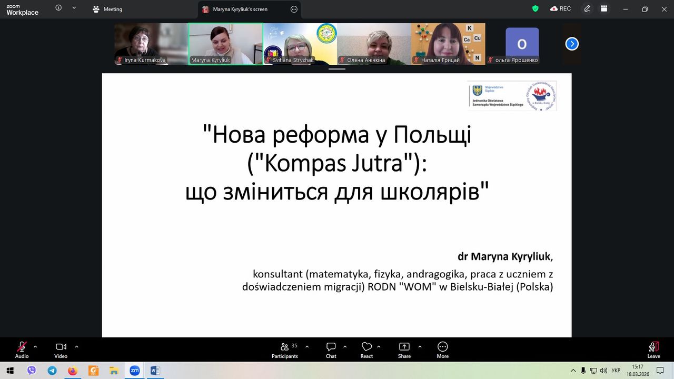This screenshot has height=379, width=674.
Task: Leave the meeting
Action: (x=653, y=350)
